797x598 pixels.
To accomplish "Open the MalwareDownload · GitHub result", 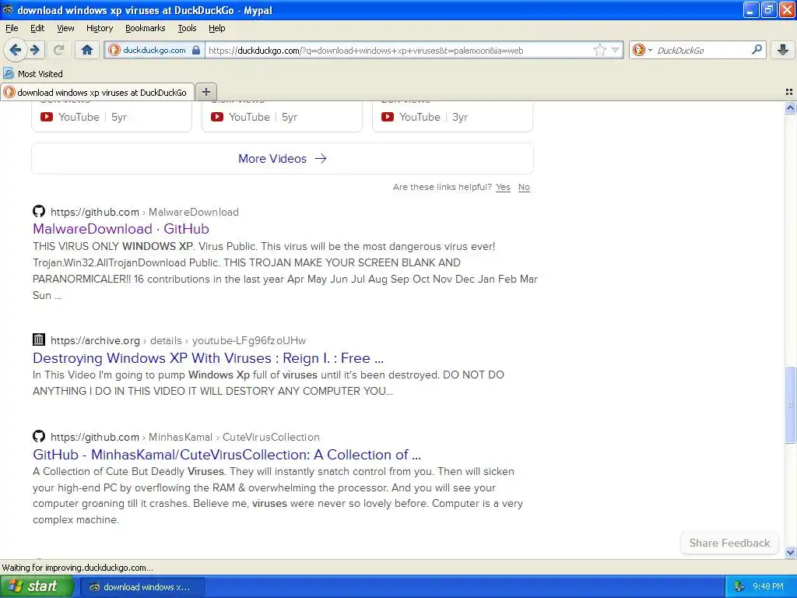I will pyautogui.click(x=121, y=229).
